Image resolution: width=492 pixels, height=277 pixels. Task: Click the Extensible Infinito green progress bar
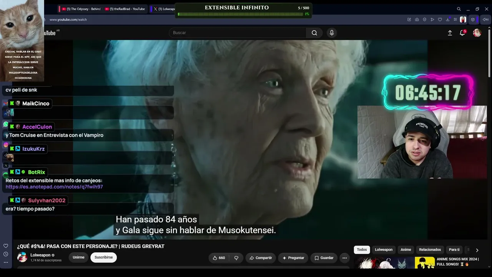(240, 14)
